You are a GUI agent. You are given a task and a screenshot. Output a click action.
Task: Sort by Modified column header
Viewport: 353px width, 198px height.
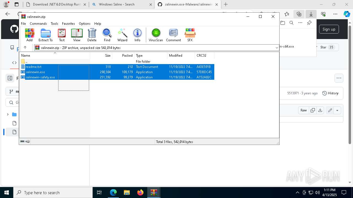181,56
